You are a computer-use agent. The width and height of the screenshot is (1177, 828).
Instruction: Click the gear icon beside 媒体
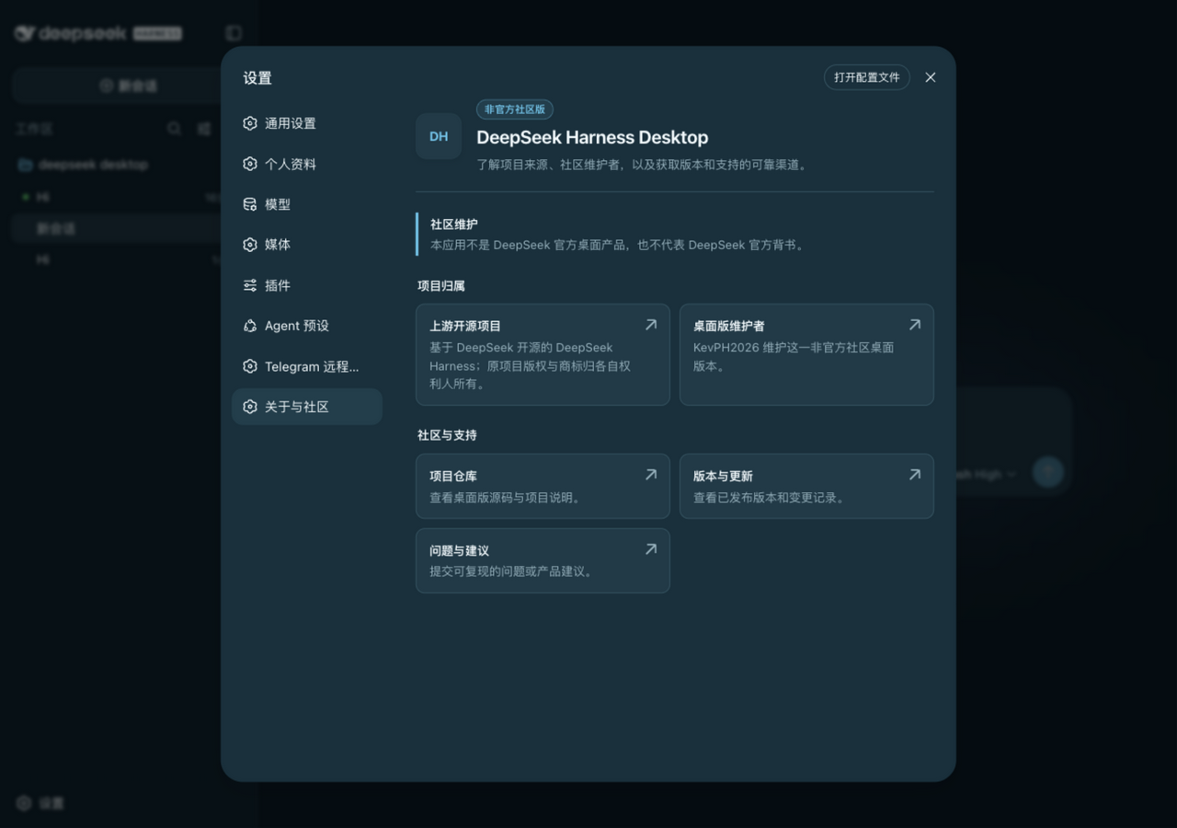pyautogui.click(x=250, y=245)
